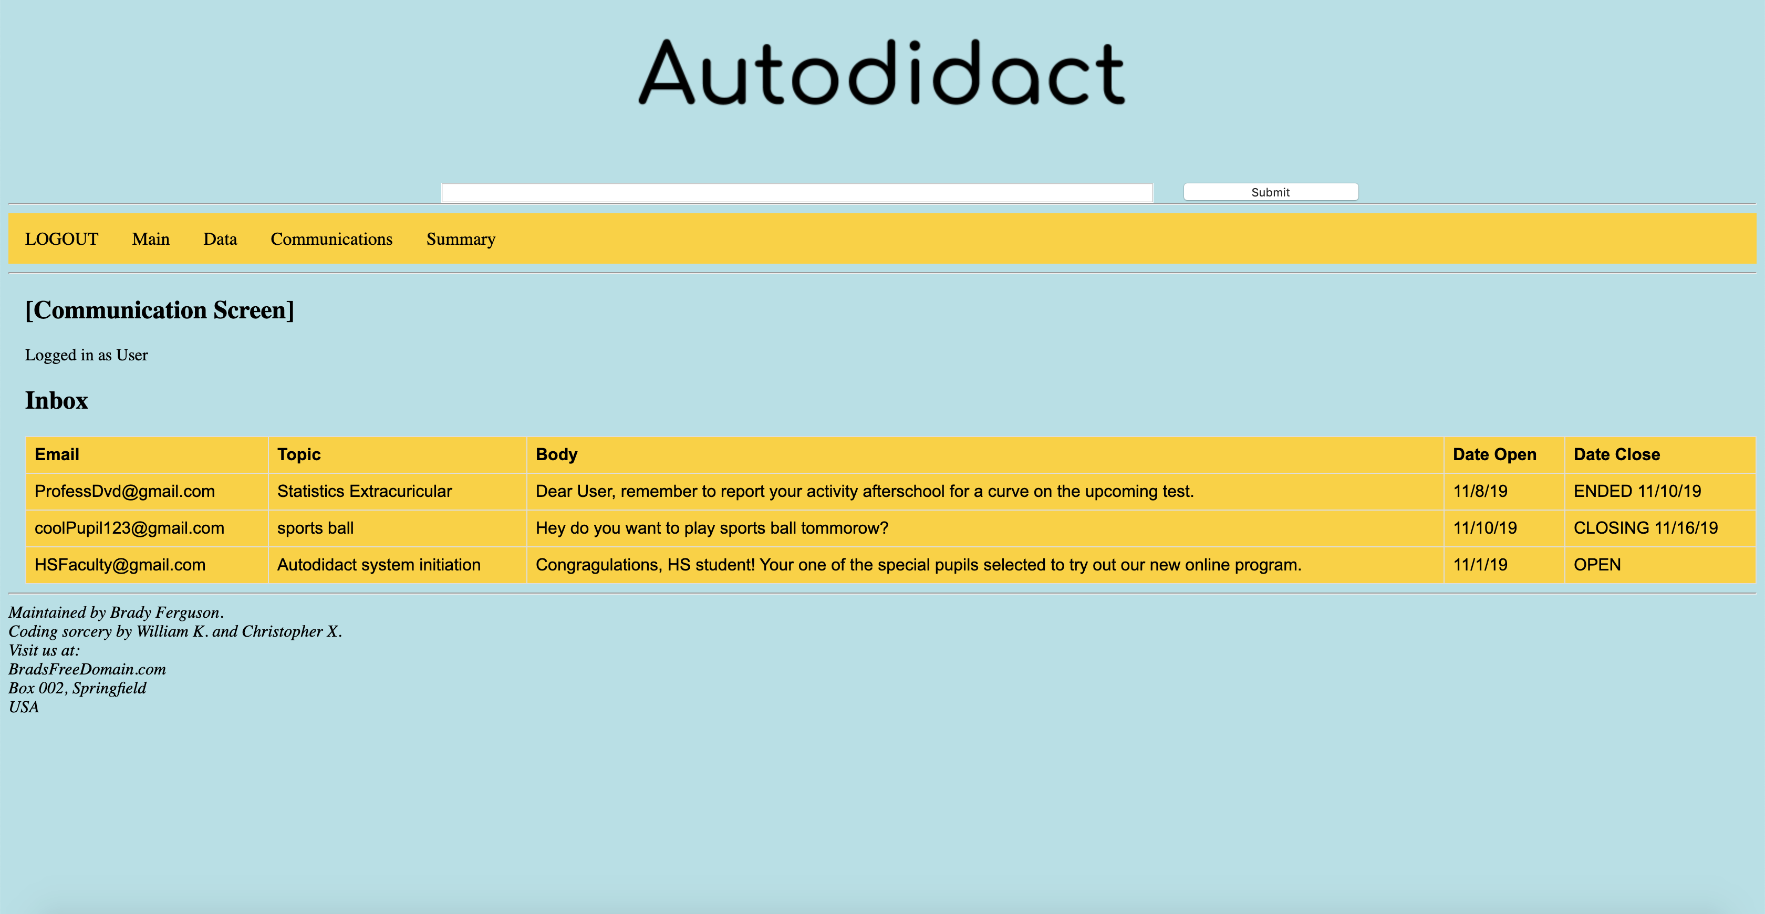Click the Date Open column header
1765x914 pixels.
coord(1494,454)
